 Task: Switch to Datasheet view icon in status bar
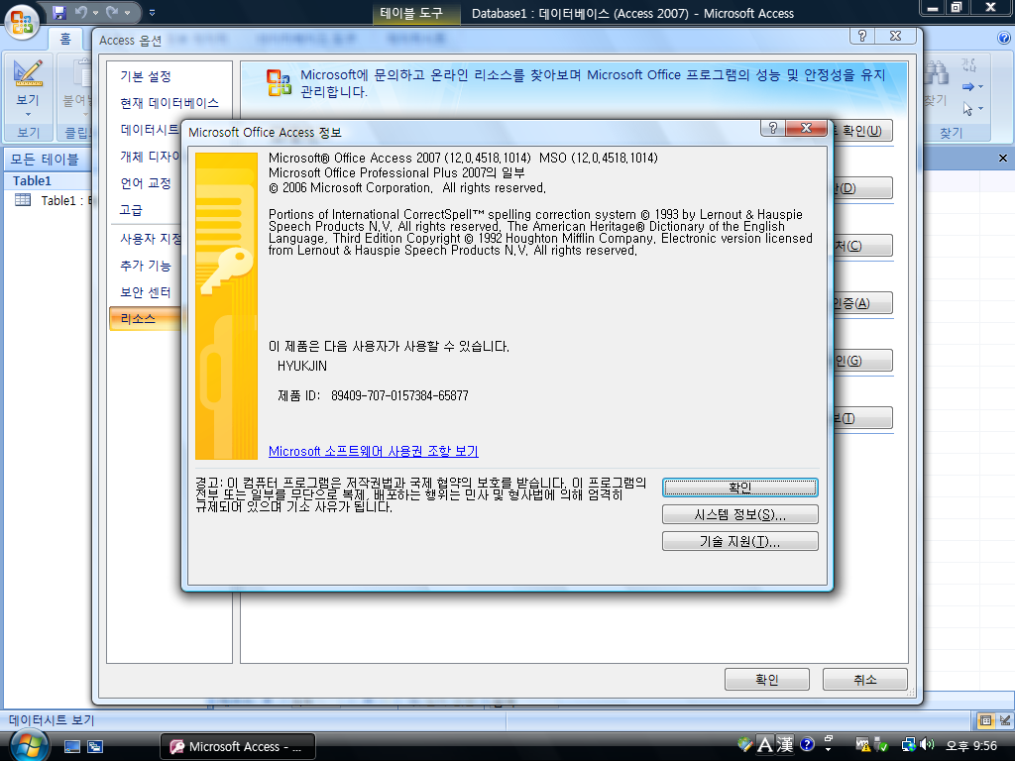(985, 720)
